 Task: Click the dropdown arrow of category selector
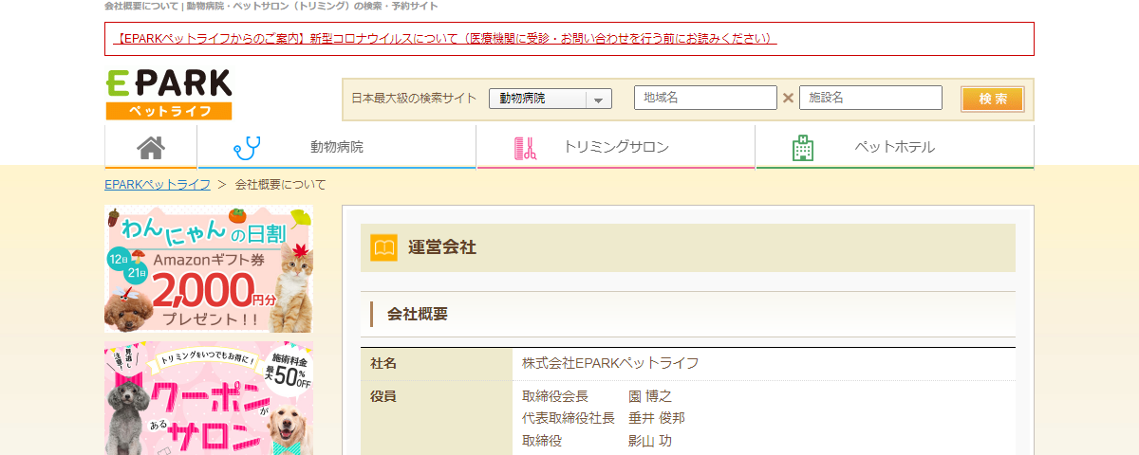[x=599, y=99]
